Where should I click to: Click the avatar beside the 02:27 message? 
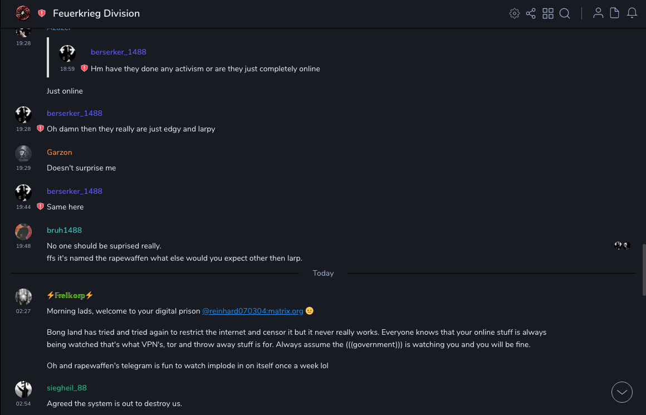click(23, 297)
